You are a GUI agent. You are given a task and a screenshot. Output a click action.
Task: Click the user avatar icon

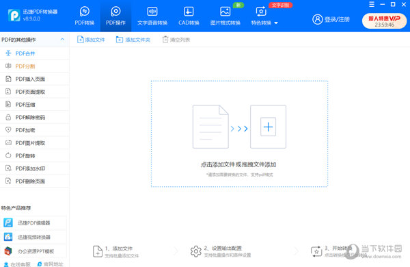click(x=318, y=19)
